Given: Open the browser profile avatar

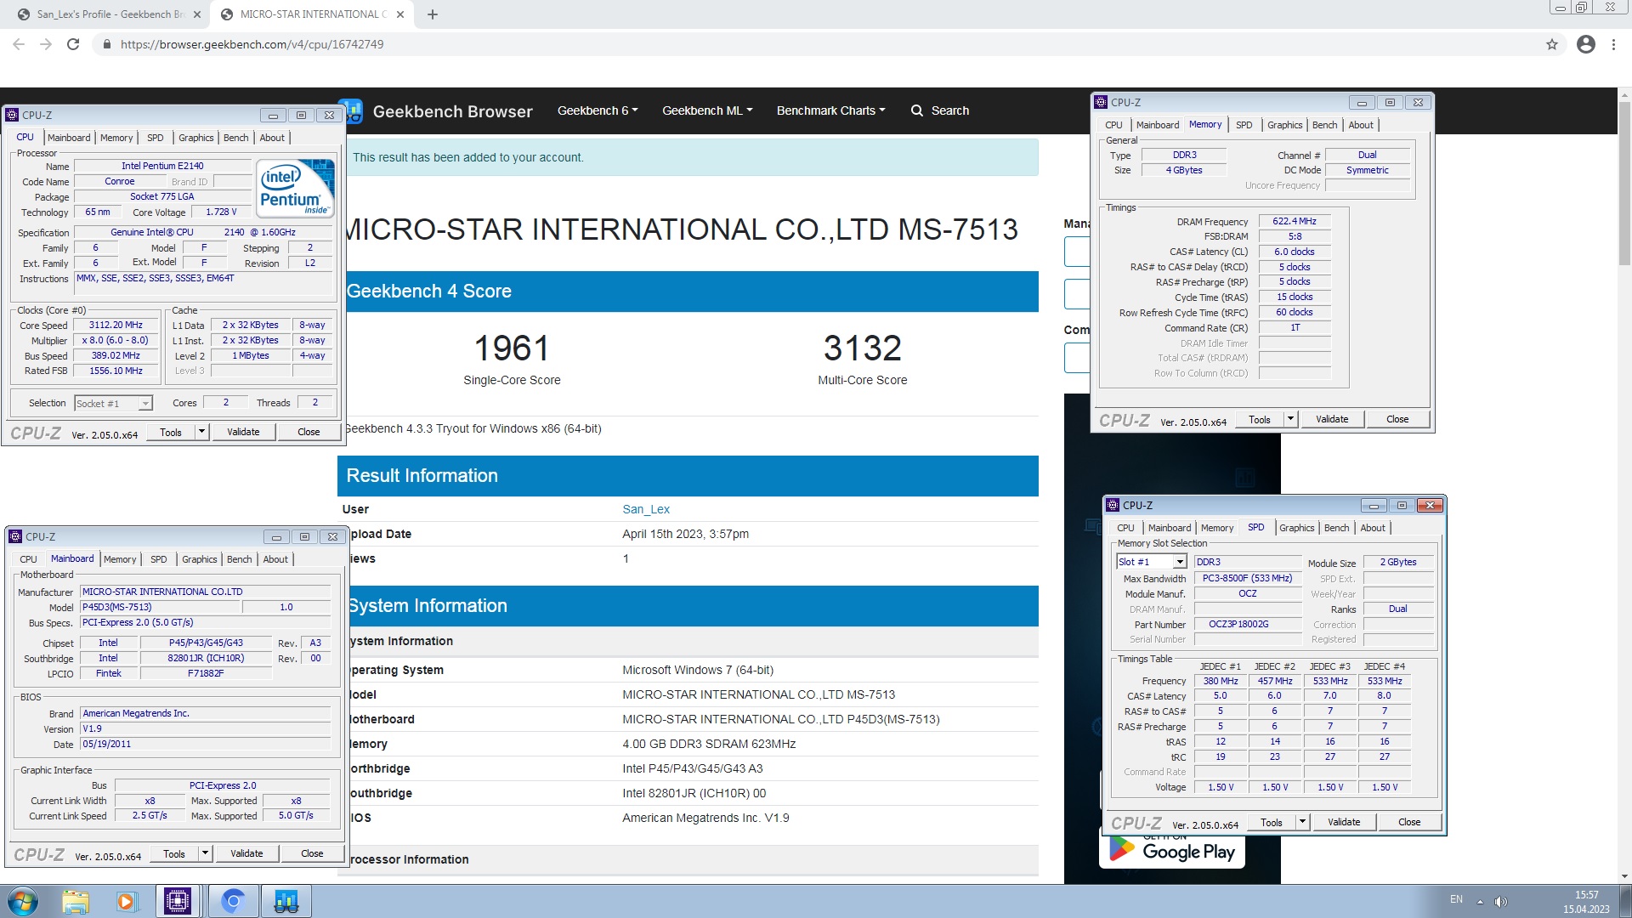Looking at the screenshot, I should (x=1586, y=44).
